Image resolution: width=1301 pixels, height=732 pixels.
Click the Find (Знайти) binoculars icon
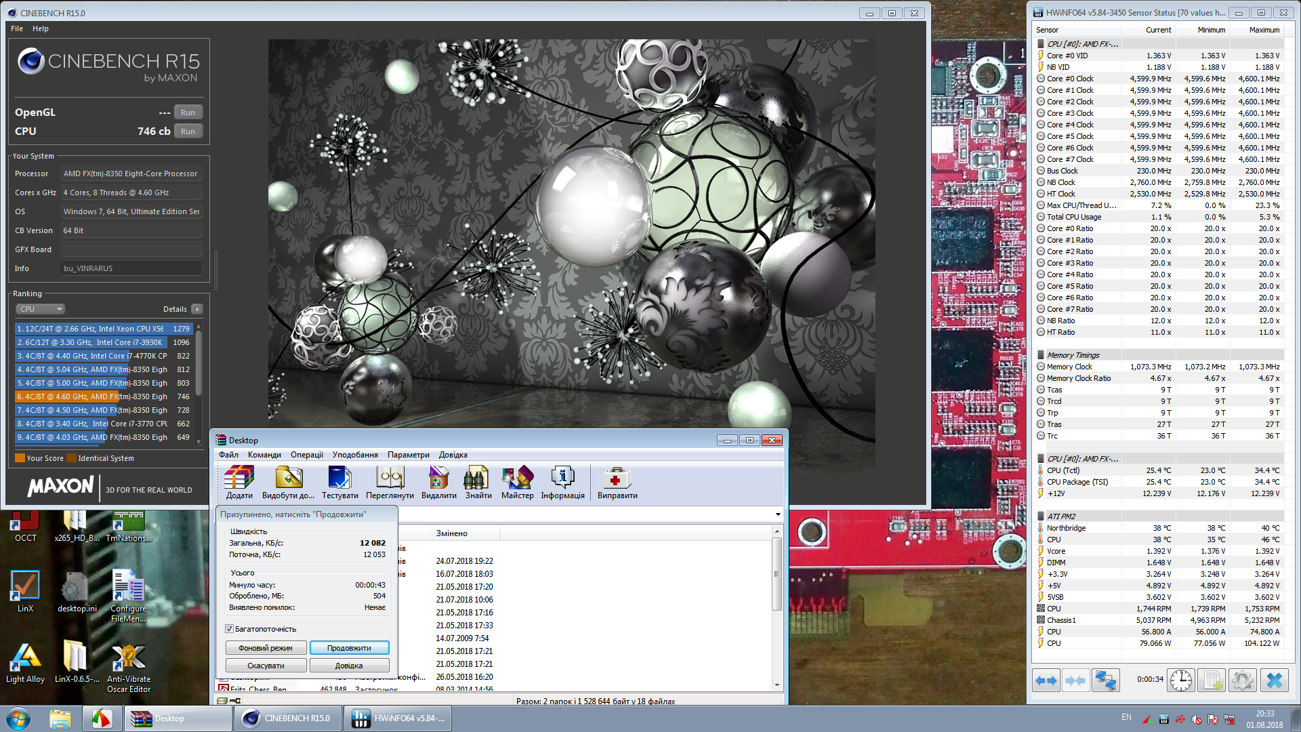click(x=478, y=479)
